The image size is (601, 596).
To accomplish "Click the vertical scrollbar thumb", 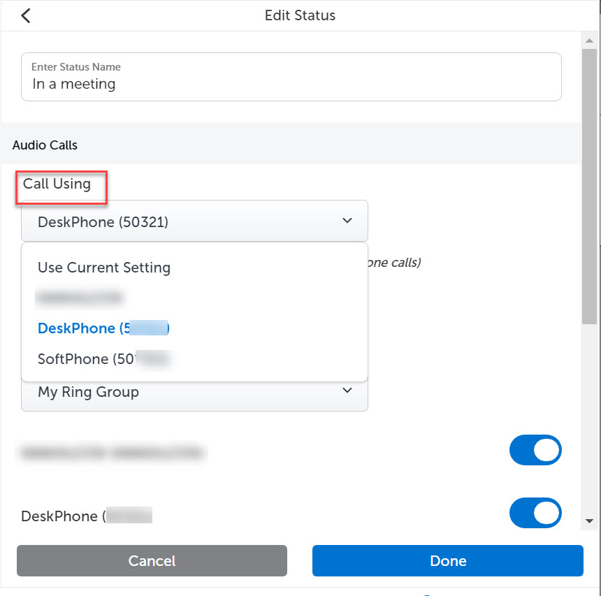I will pyautogui.click(x=590, y=187).
